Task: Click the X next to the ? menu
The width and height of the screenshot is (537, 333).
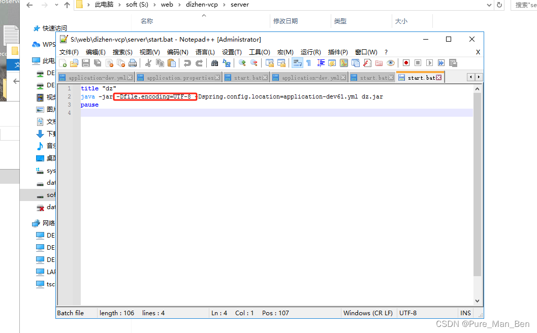Action: pos(478,52)
